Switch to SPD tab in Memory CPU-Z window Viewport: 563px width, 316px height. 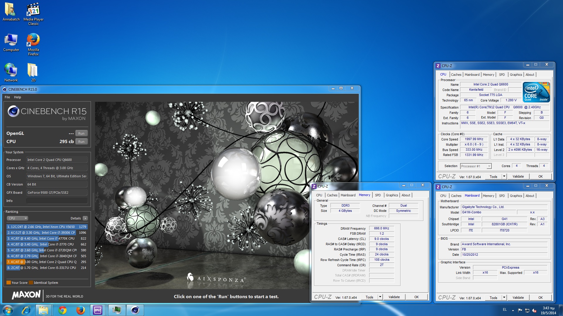pos(378,195)
